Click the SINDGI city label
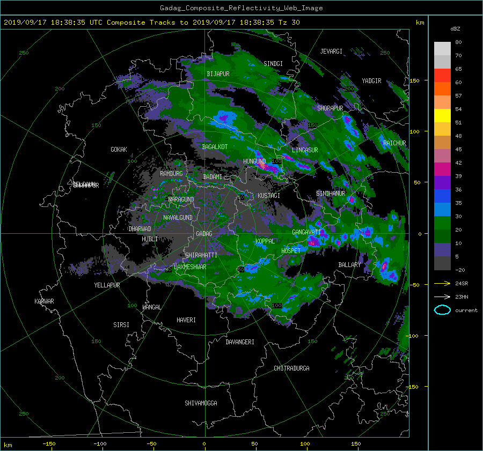Screen dimensions: 483x451 pos(273,64)
